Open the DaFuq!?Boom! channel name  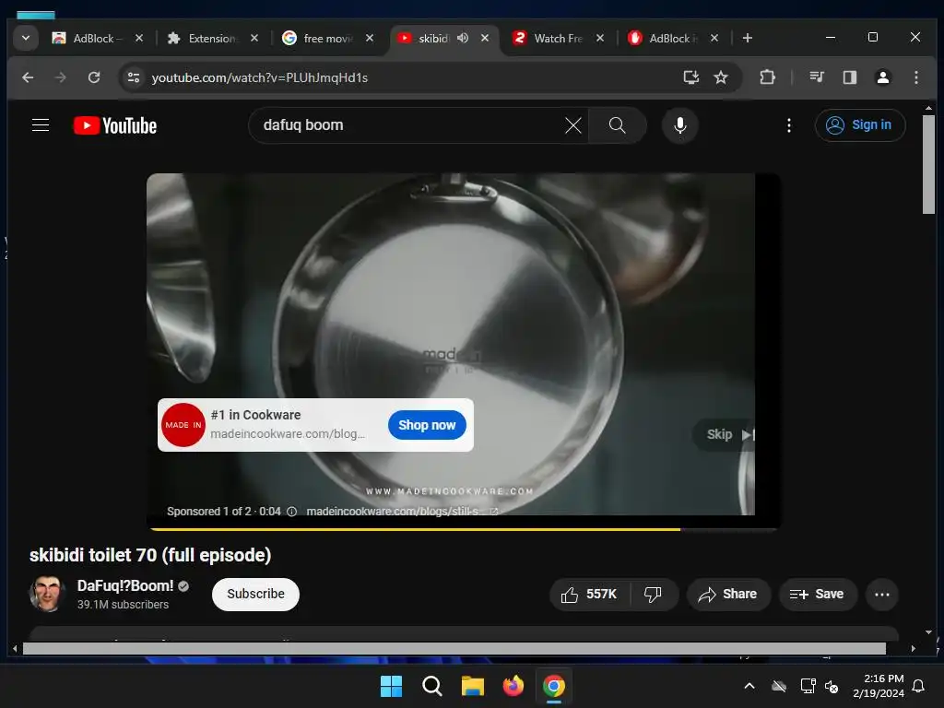(x=125, y=585)
